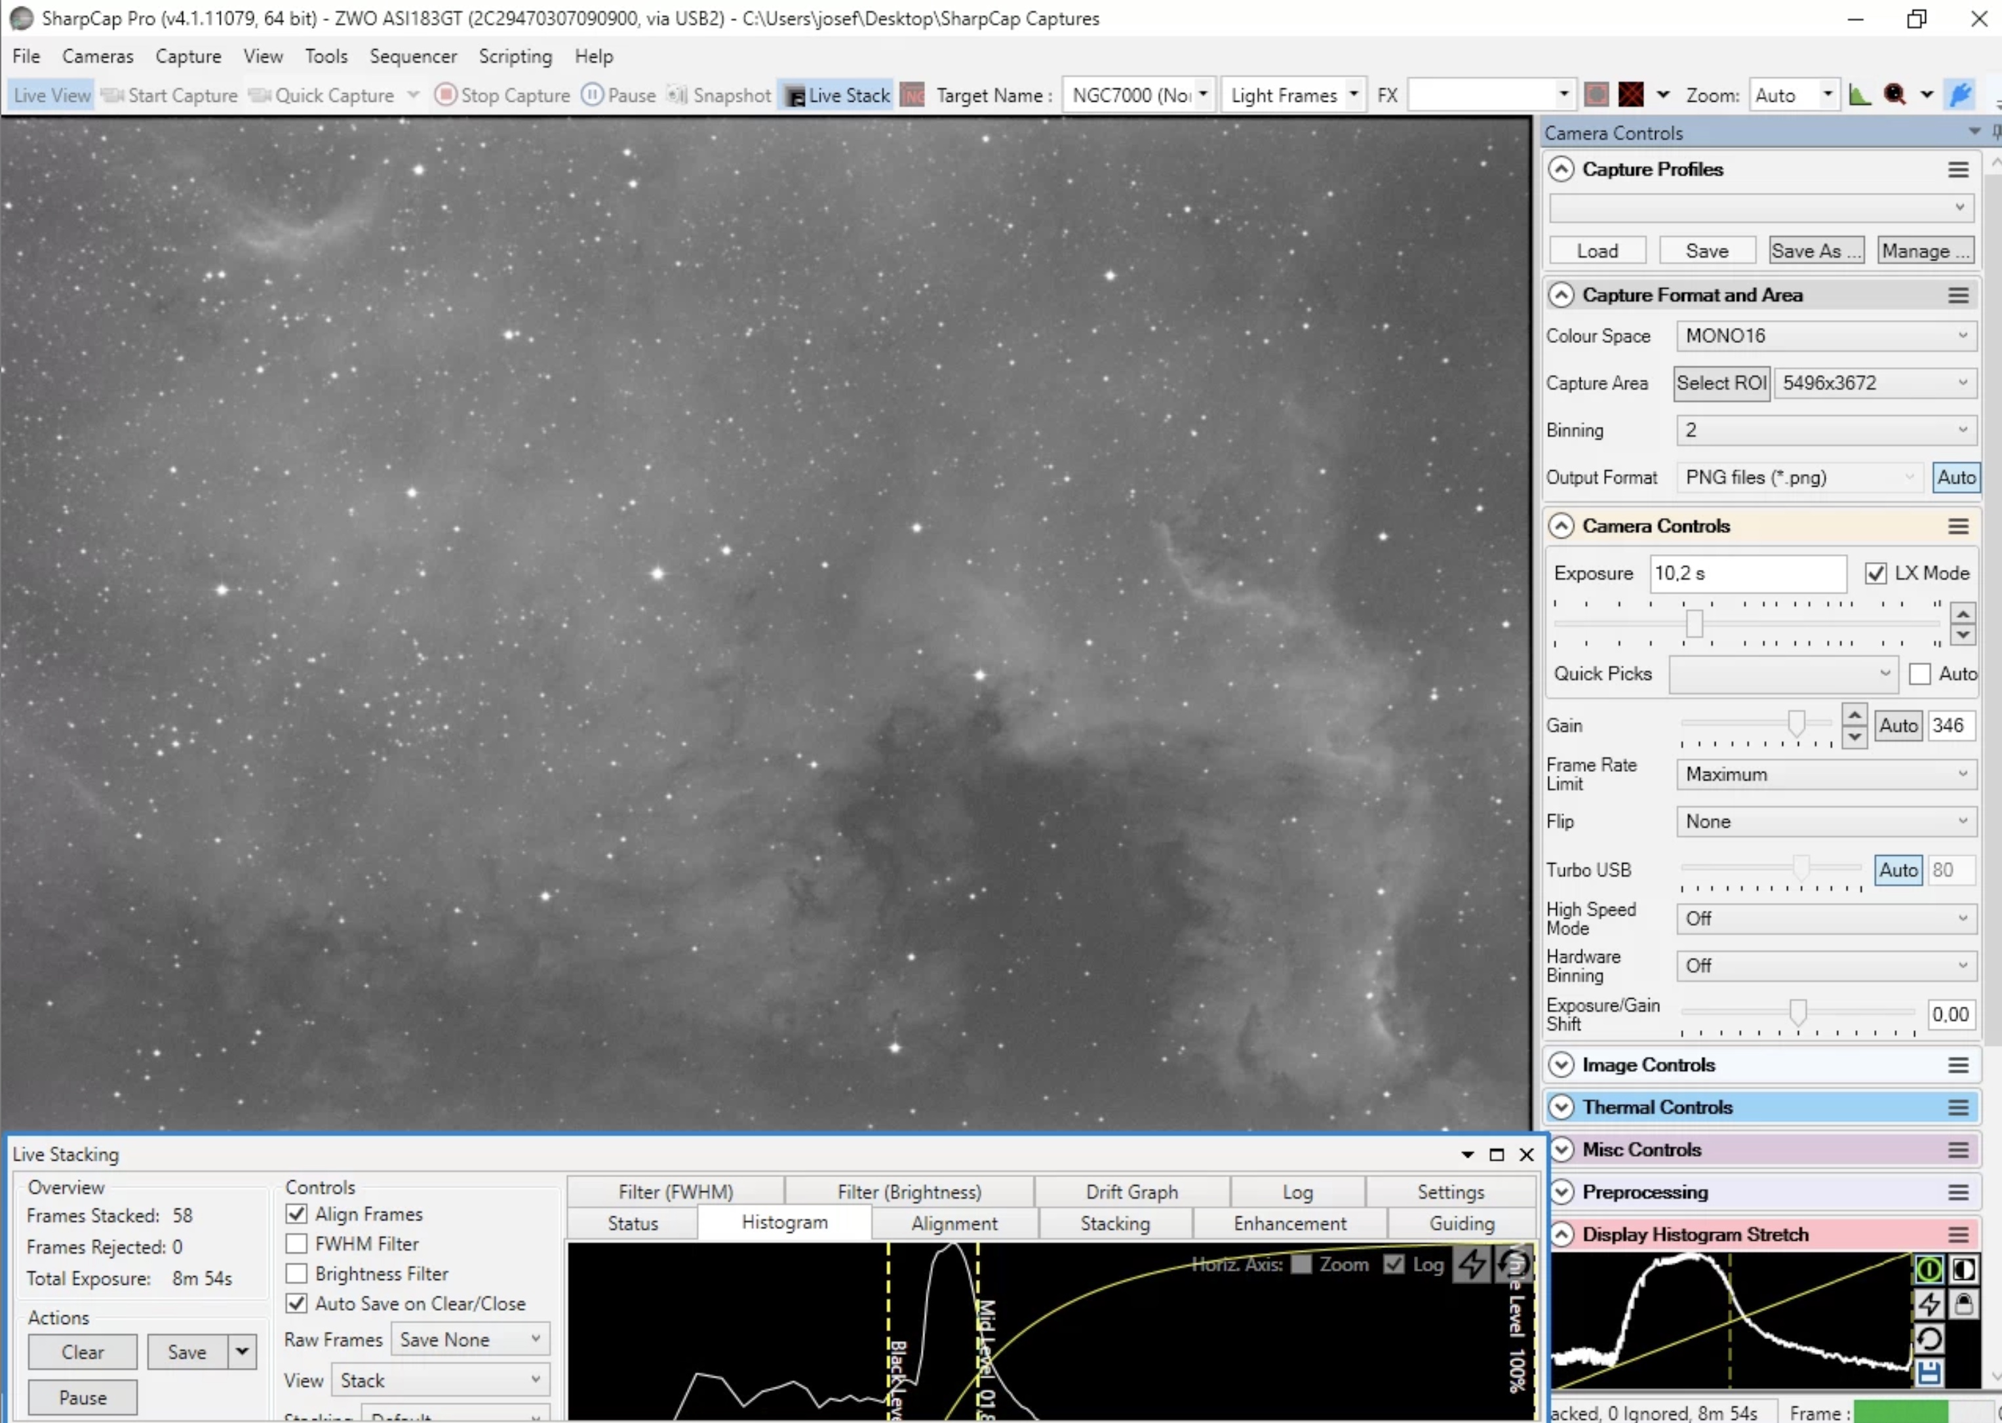Screen dimensions: 2002x1423
Task: Switch to the Alignment tab
Action: [x=954, y=1223]
